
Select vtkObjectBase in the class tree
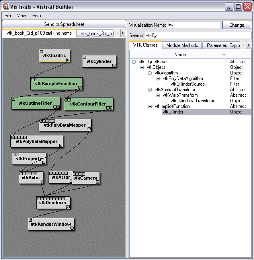152,62
